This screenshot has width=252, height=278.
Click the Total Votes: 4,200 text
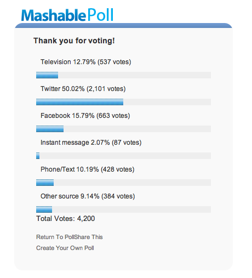[66, 219]
